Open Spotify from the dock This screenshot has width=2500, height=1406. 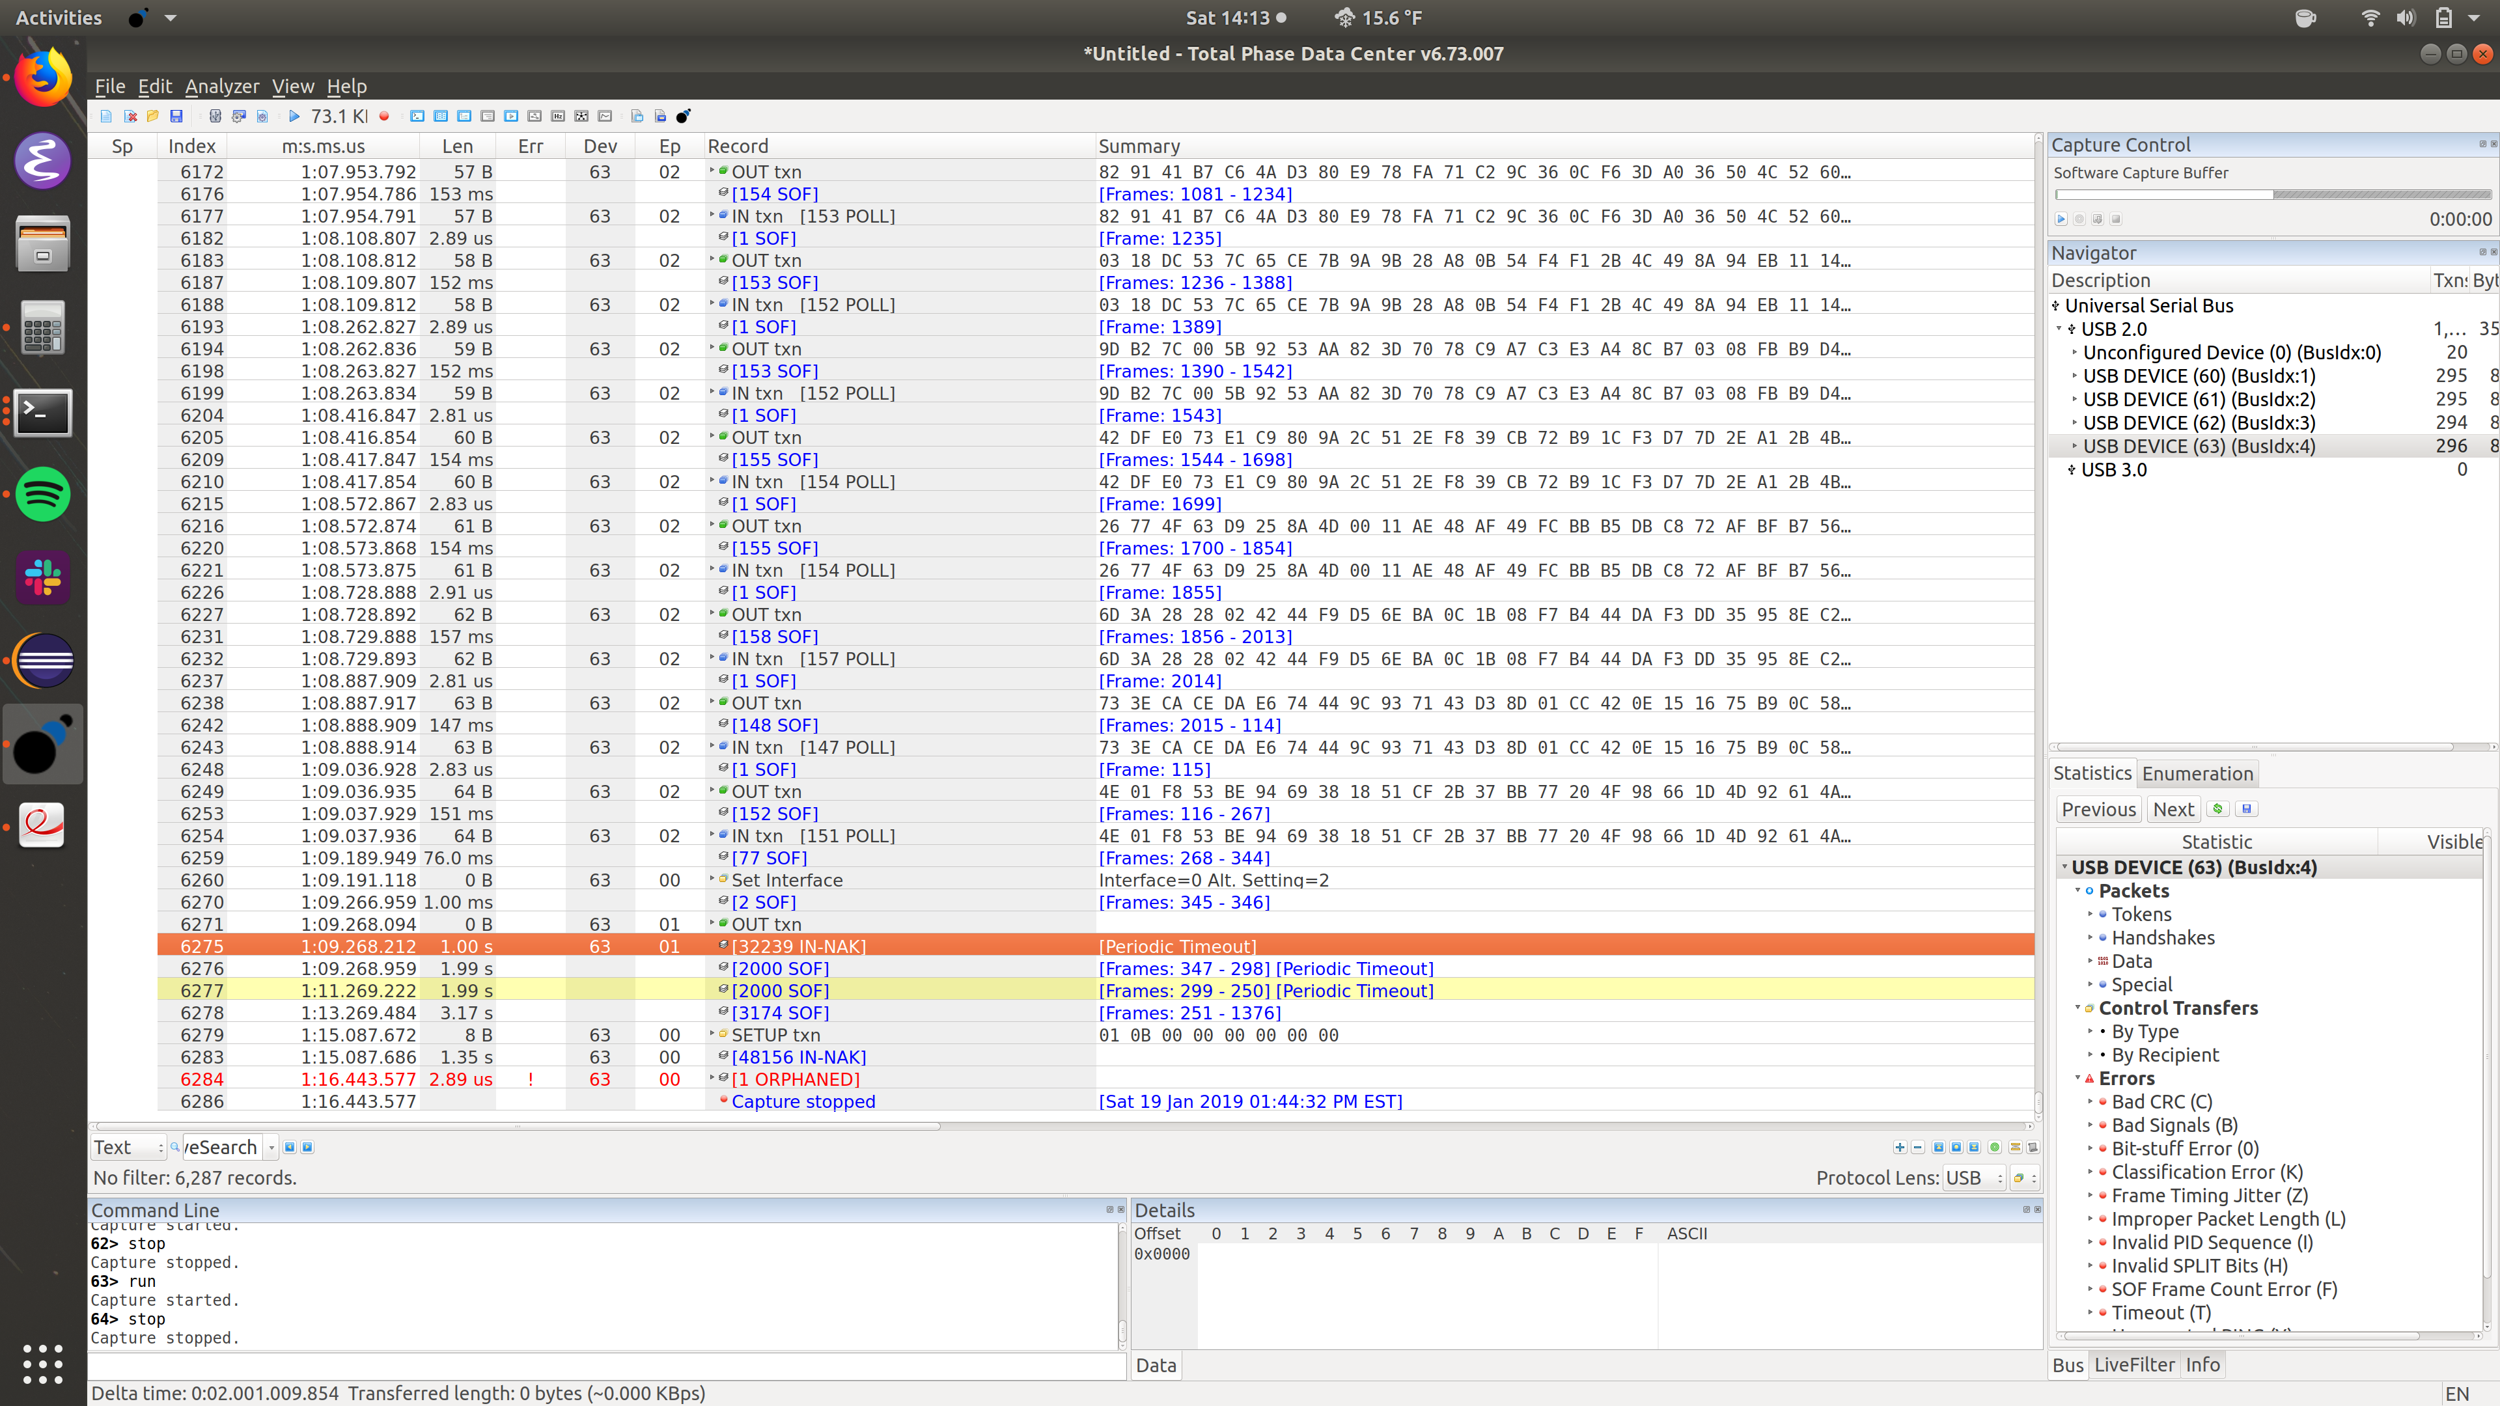pyautogui.click(x=43, y=495)
